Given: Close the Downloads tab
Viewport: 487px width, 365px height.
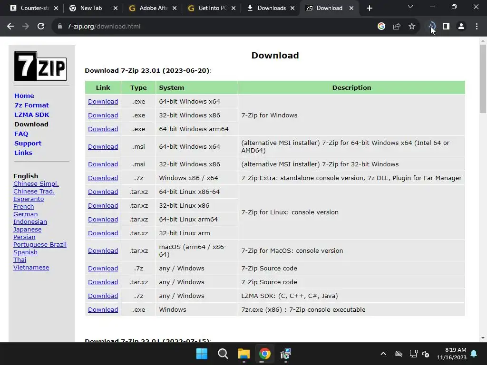Looking at the screenshot, I should [292, 8].
